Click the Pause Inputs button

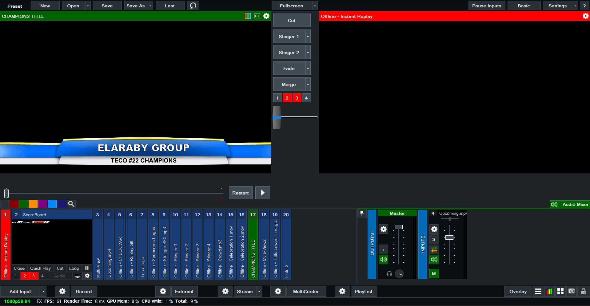click(x=487, y=6)
